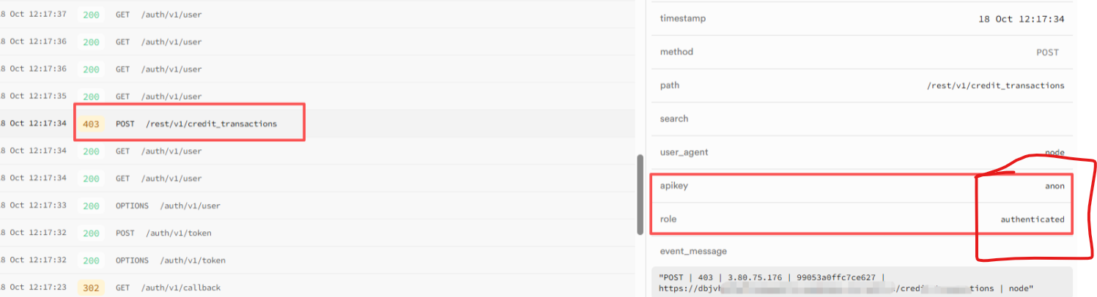Viewport: 1097px width, 297px height.
Task: Click the user_agent detail row
Action: point(862,152)
